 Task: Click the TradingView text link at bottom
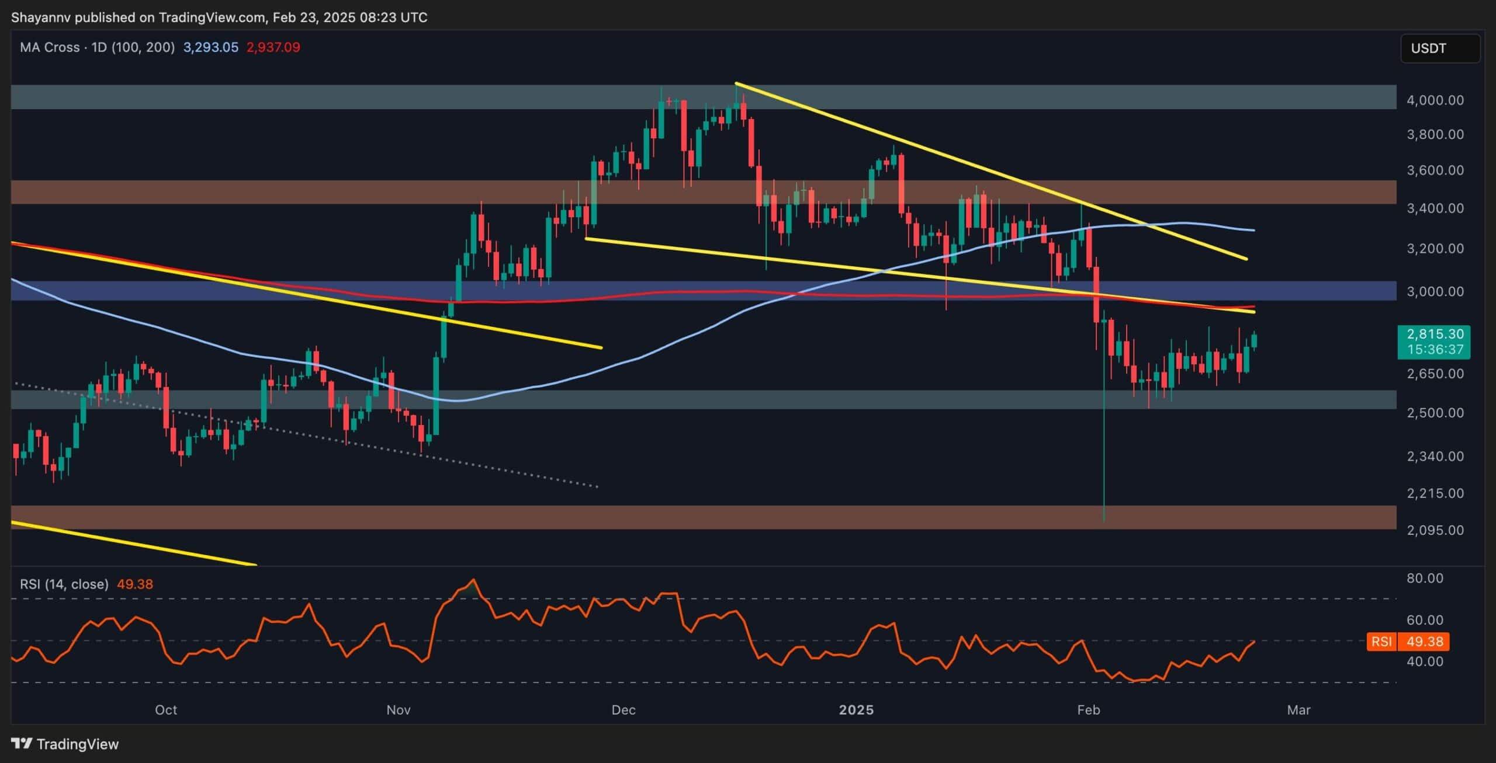77,744
